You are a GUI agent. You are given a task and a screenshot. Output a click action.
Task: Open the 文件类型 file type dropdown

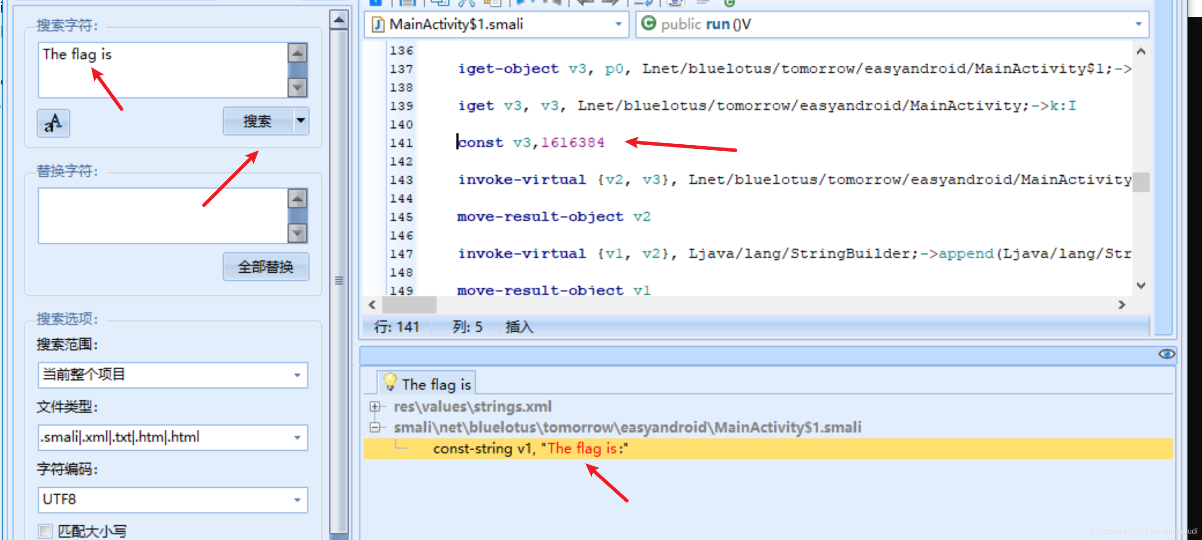(297, 437)
